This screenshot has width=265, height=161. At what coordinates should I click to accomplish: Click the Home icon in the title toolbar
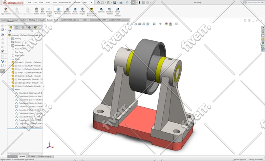click(x=98, y=3)
